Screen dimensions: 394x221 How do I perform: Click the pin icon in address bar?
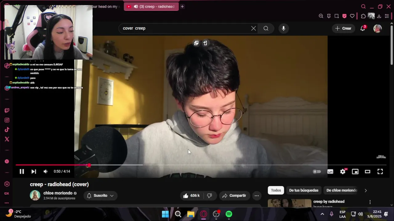(329, 16)
